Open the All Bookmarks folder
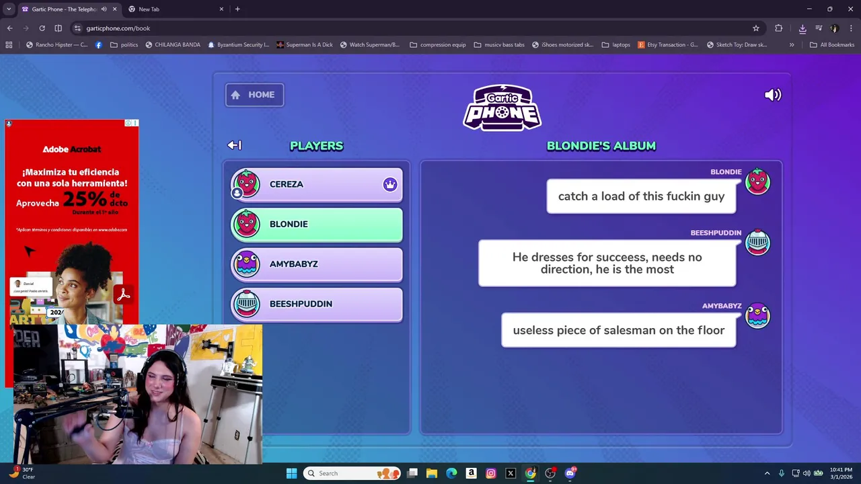Viewport: 861px width, 484px height. [x=832, y=45]
